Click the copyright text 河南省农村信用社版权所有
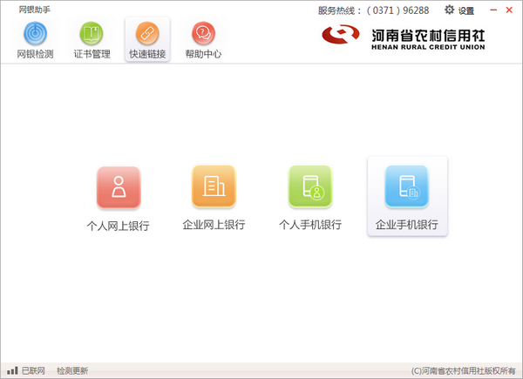The width and height of the screenshot is (523, 379). click(463, 371)
